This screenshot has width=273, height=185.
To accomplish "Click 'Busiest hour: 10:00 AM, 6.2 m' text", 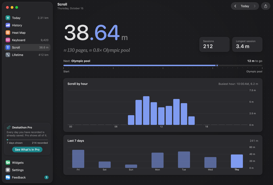I will 238,84.
